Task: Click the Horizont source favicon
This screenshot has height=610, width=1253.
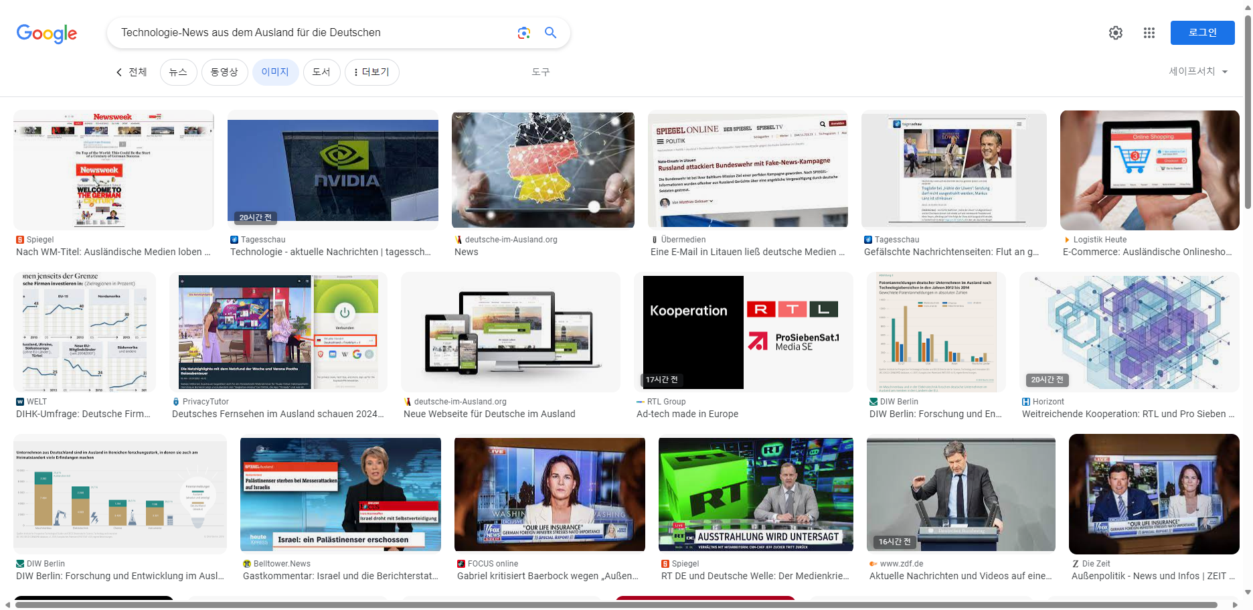Action: (x=1026, y=402)
